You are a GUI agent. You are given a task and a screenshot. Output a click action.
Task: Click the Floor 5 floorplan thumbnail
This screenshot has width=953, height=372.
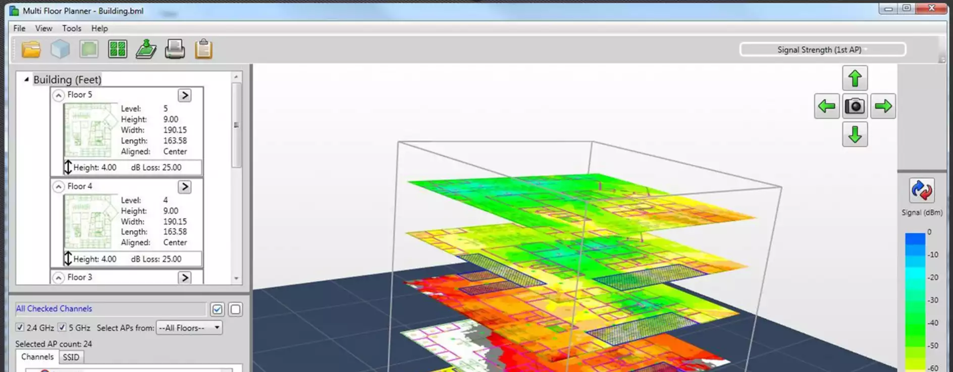(x=89, y=130)
